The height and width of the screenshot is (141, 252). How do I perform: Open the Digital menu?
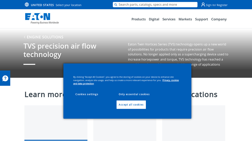pyautogui.click(x=154, y=19)
